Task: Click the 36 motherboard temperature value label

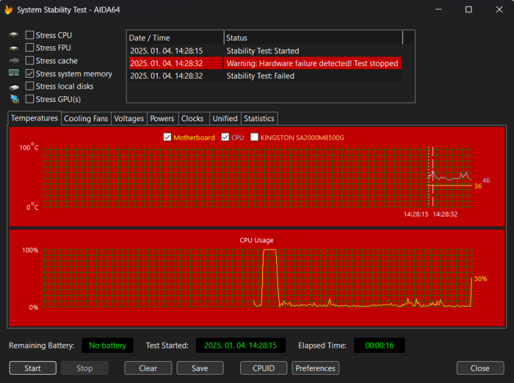Action: pos(478,186)
